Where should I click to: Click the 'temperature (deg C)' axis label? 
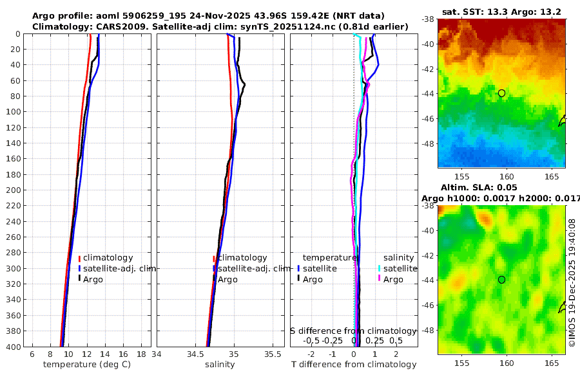(x=87, y=365)
